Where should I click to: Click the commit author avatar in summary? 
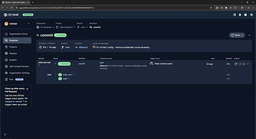[x=94, y=47]
